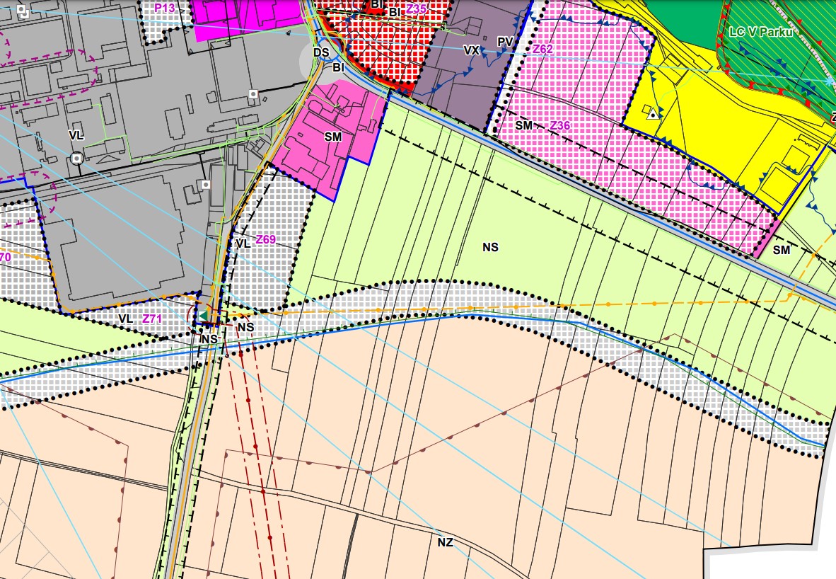Select the NZ label in orange field
This screenshot has height=579, width=836.
(445, 542)
